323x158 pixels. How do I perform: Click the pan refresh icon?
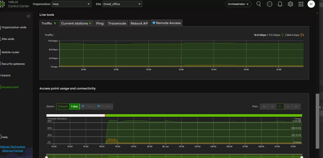pos(280,106)
